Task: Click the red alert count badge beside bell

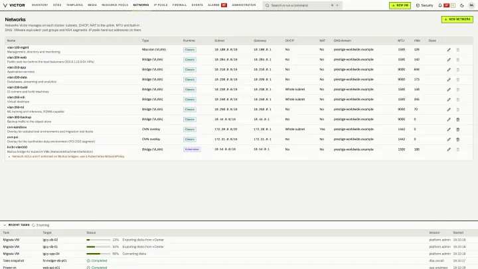Action: pos(446,5)
